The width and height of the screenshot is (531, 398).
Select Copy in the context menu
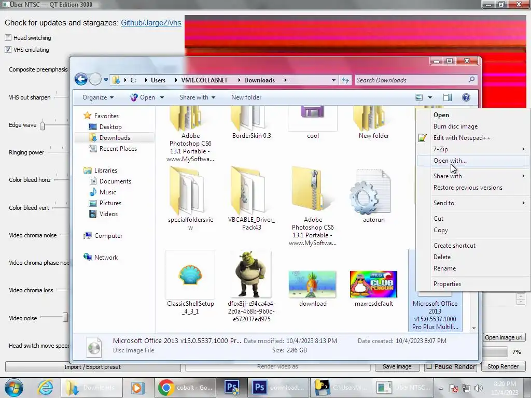(473, 230)
